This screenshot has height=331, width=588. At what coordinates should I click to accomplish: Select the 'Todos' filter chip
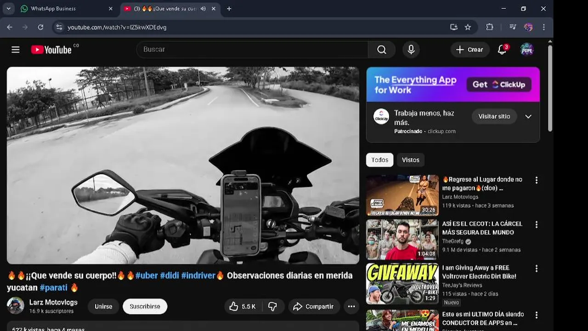point(379,160)
